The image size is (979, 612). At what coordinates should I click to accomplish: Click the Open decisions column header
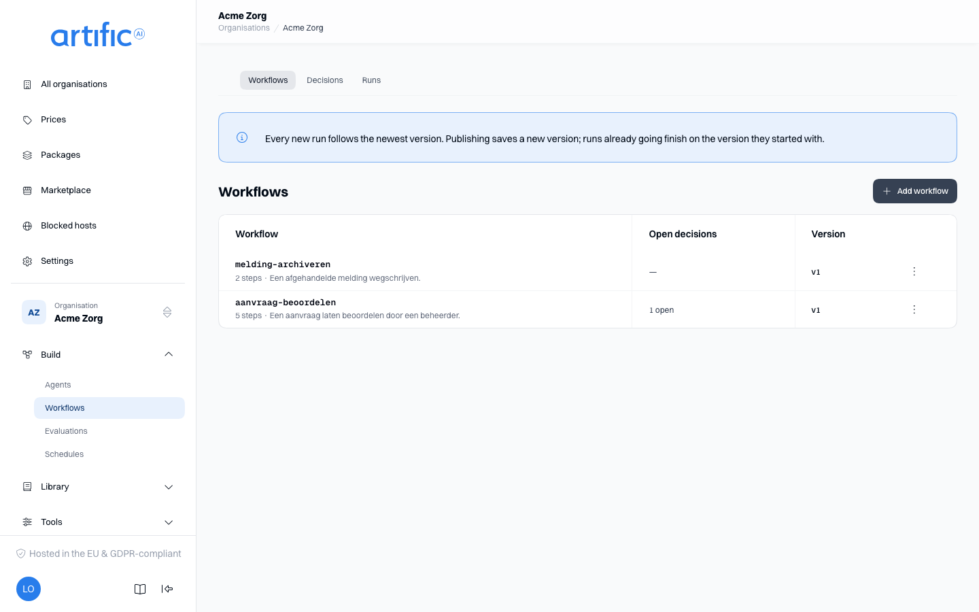(683, 234)
